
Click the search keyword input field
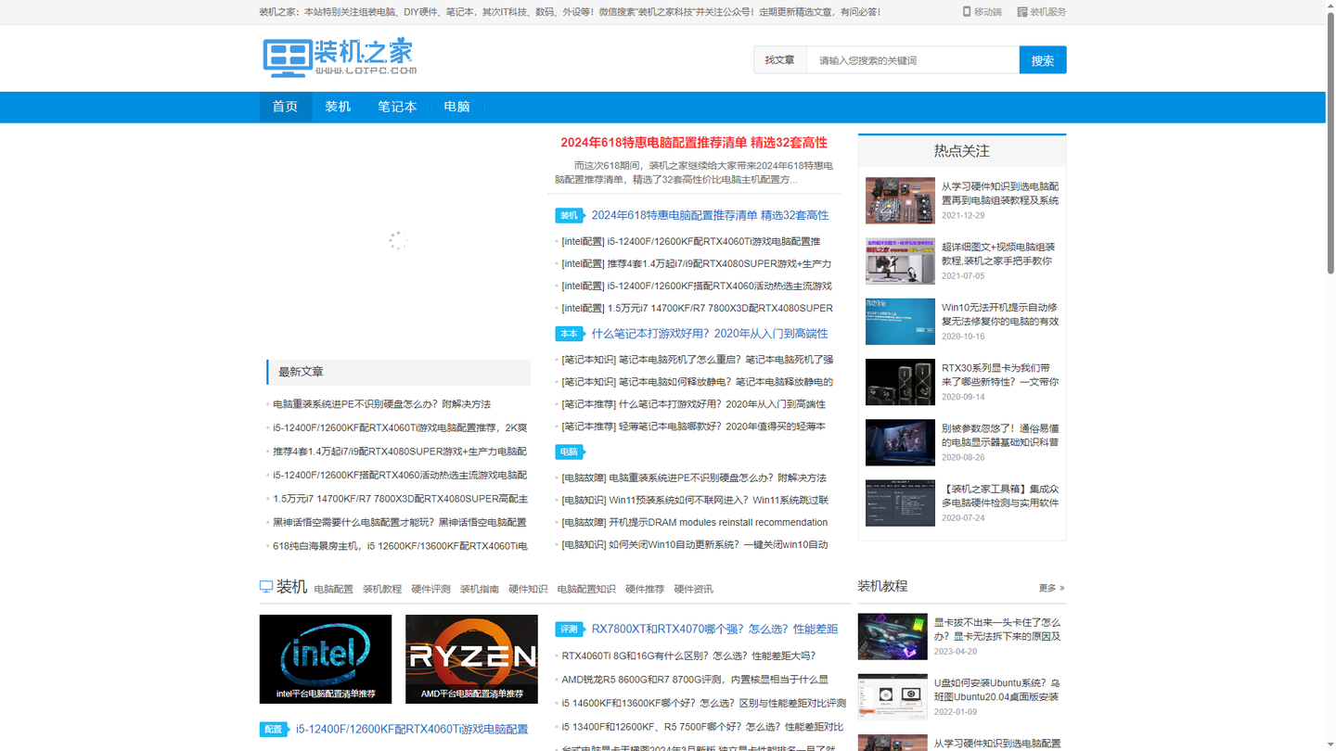coord(913,60)
